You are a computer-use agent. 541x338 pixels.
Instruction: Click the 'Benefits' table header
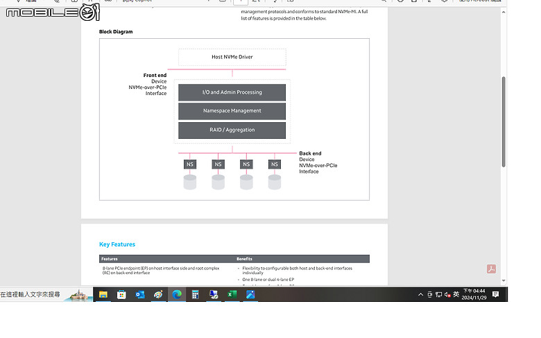click(244, 259)
